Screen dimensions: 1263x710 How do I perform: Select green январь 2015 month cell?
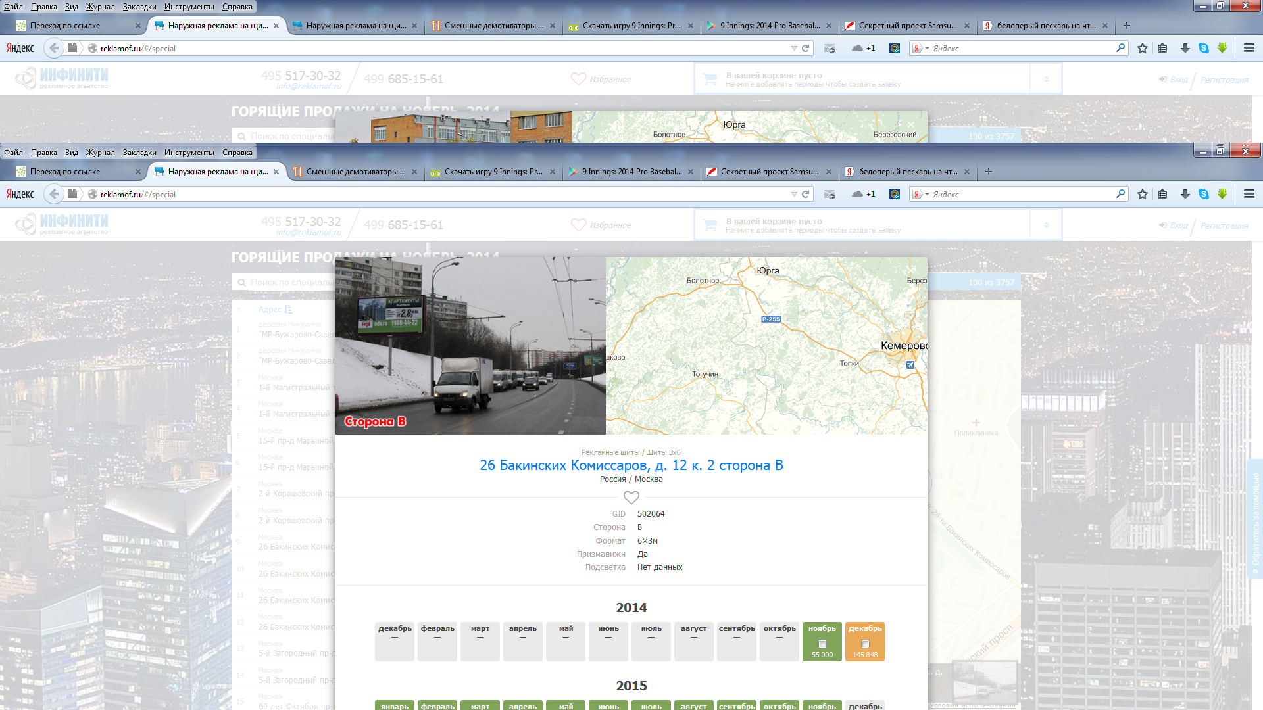click(x=395, y=705)
